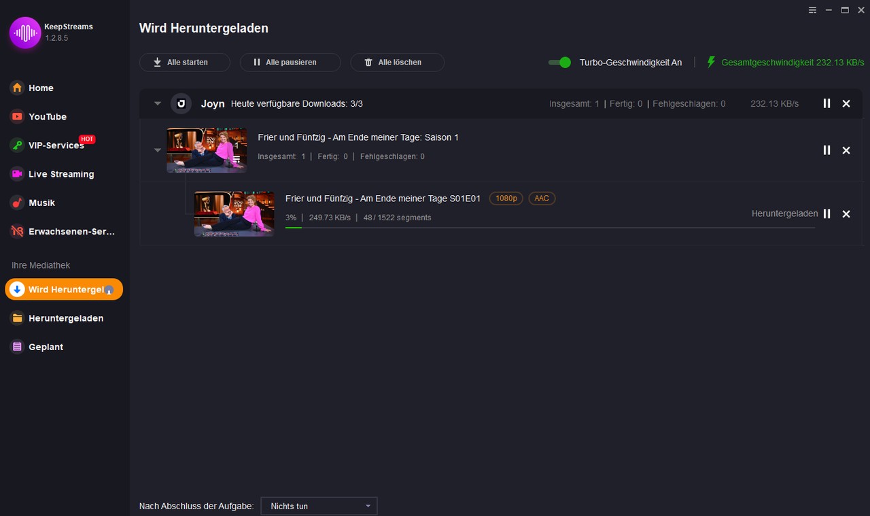Pause the Joyn download group
Viewport: 870px width, 516px height.
[x=826, y=103]
